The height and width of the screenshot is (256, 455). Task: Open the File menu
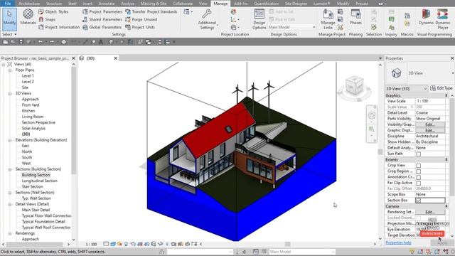pos(8,3)
